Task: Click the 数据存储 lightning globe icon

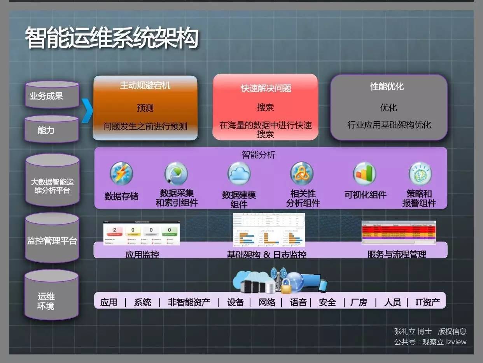Action: point(121,174)
